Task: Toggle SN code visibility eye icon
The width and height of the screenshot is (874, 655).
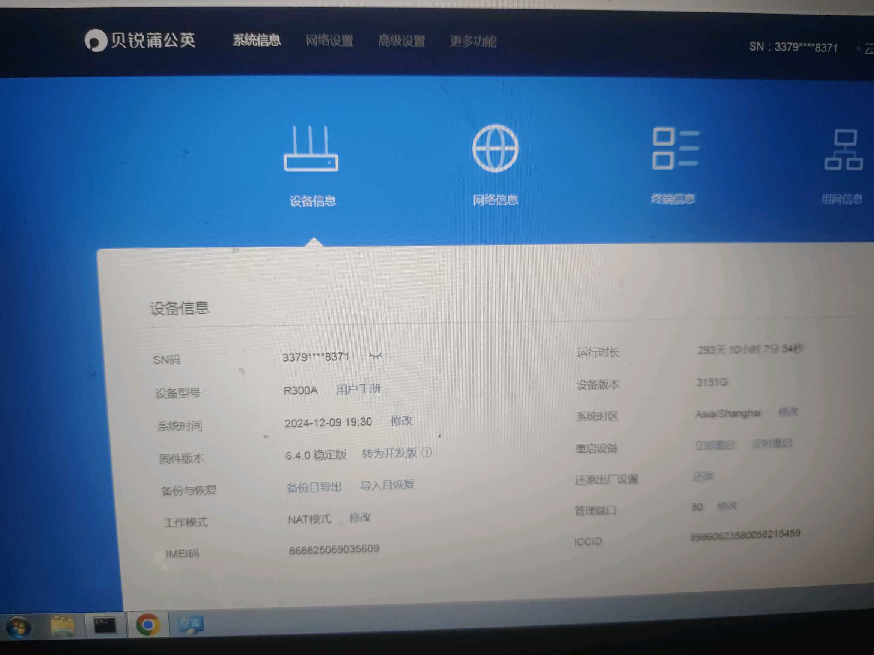Action: point(375,356)
